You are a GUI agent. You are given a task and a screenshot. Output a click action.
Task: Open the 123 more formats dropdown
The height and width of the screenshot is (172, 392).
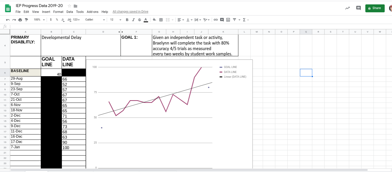click(76, 20)
